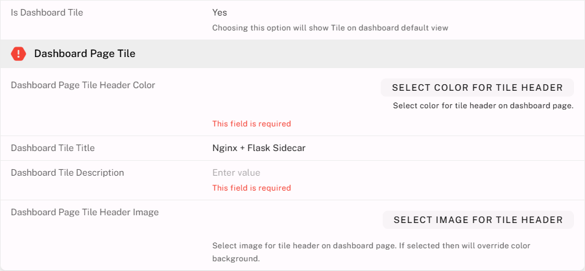Click the red error icon beside Dashboard Page Tile
This screenshot has width=585, height=271.
(19, 54)
